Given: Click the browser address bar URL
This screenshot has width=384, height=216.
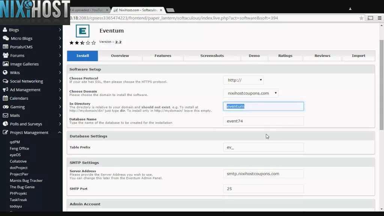Looking at the screenshot, I should pyautogui.click(x=174, y=18).
